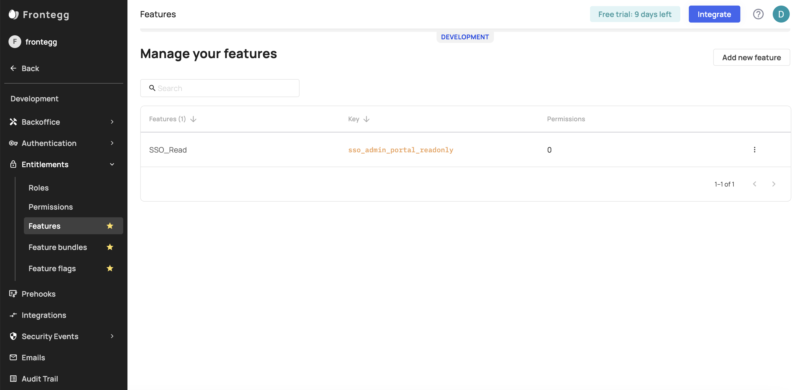
Task: Select Permissions in the sidebar
Action: pos(50,207)
